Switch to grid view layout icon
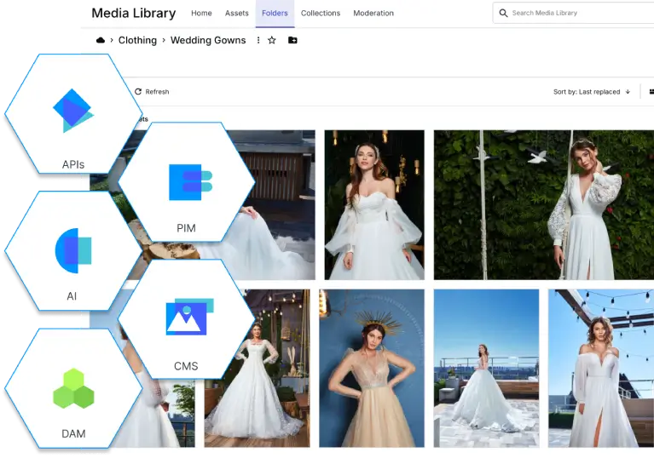 pyautogui.click(x=651, y=92)
